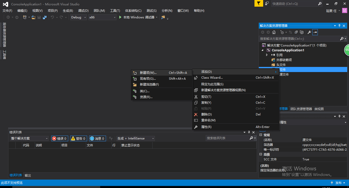
Task: Open the 服务器资源管理器 side tab
Action: [x=4, y=34]
